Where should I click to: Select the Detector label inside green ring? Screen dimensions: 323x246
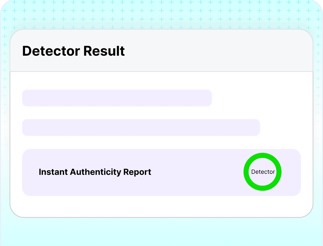click(x=263, y=172)
